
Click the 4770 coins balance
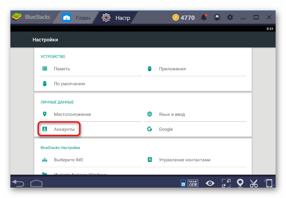184,18
